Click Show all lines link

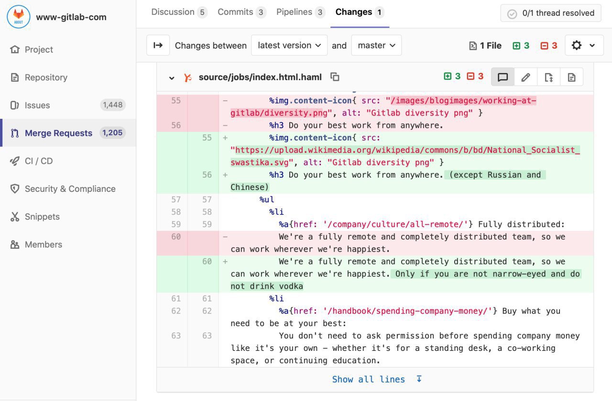[369, 380]
